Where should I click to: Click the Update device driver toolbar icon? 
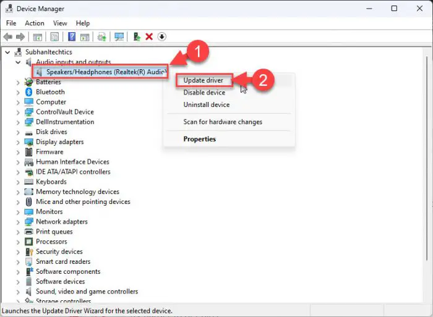coord(137,37)
